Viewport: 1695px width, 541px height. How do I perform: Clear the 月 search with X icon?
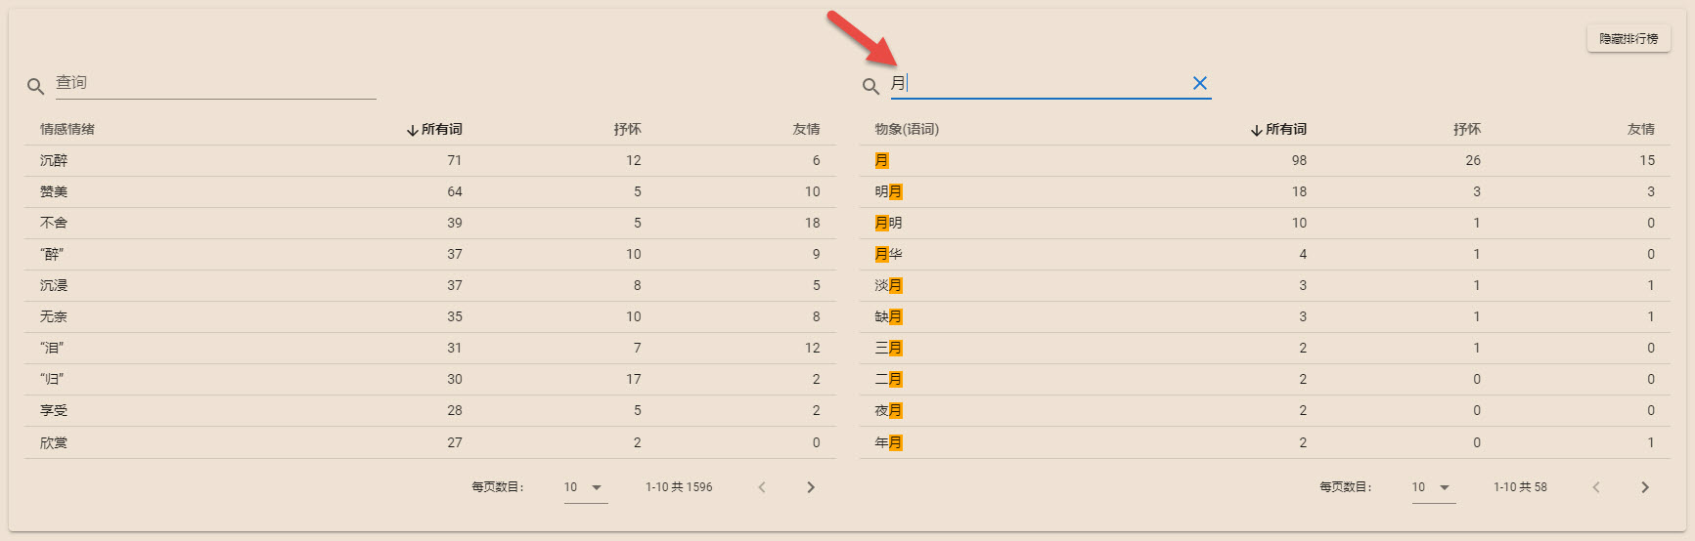point(1200,83)
